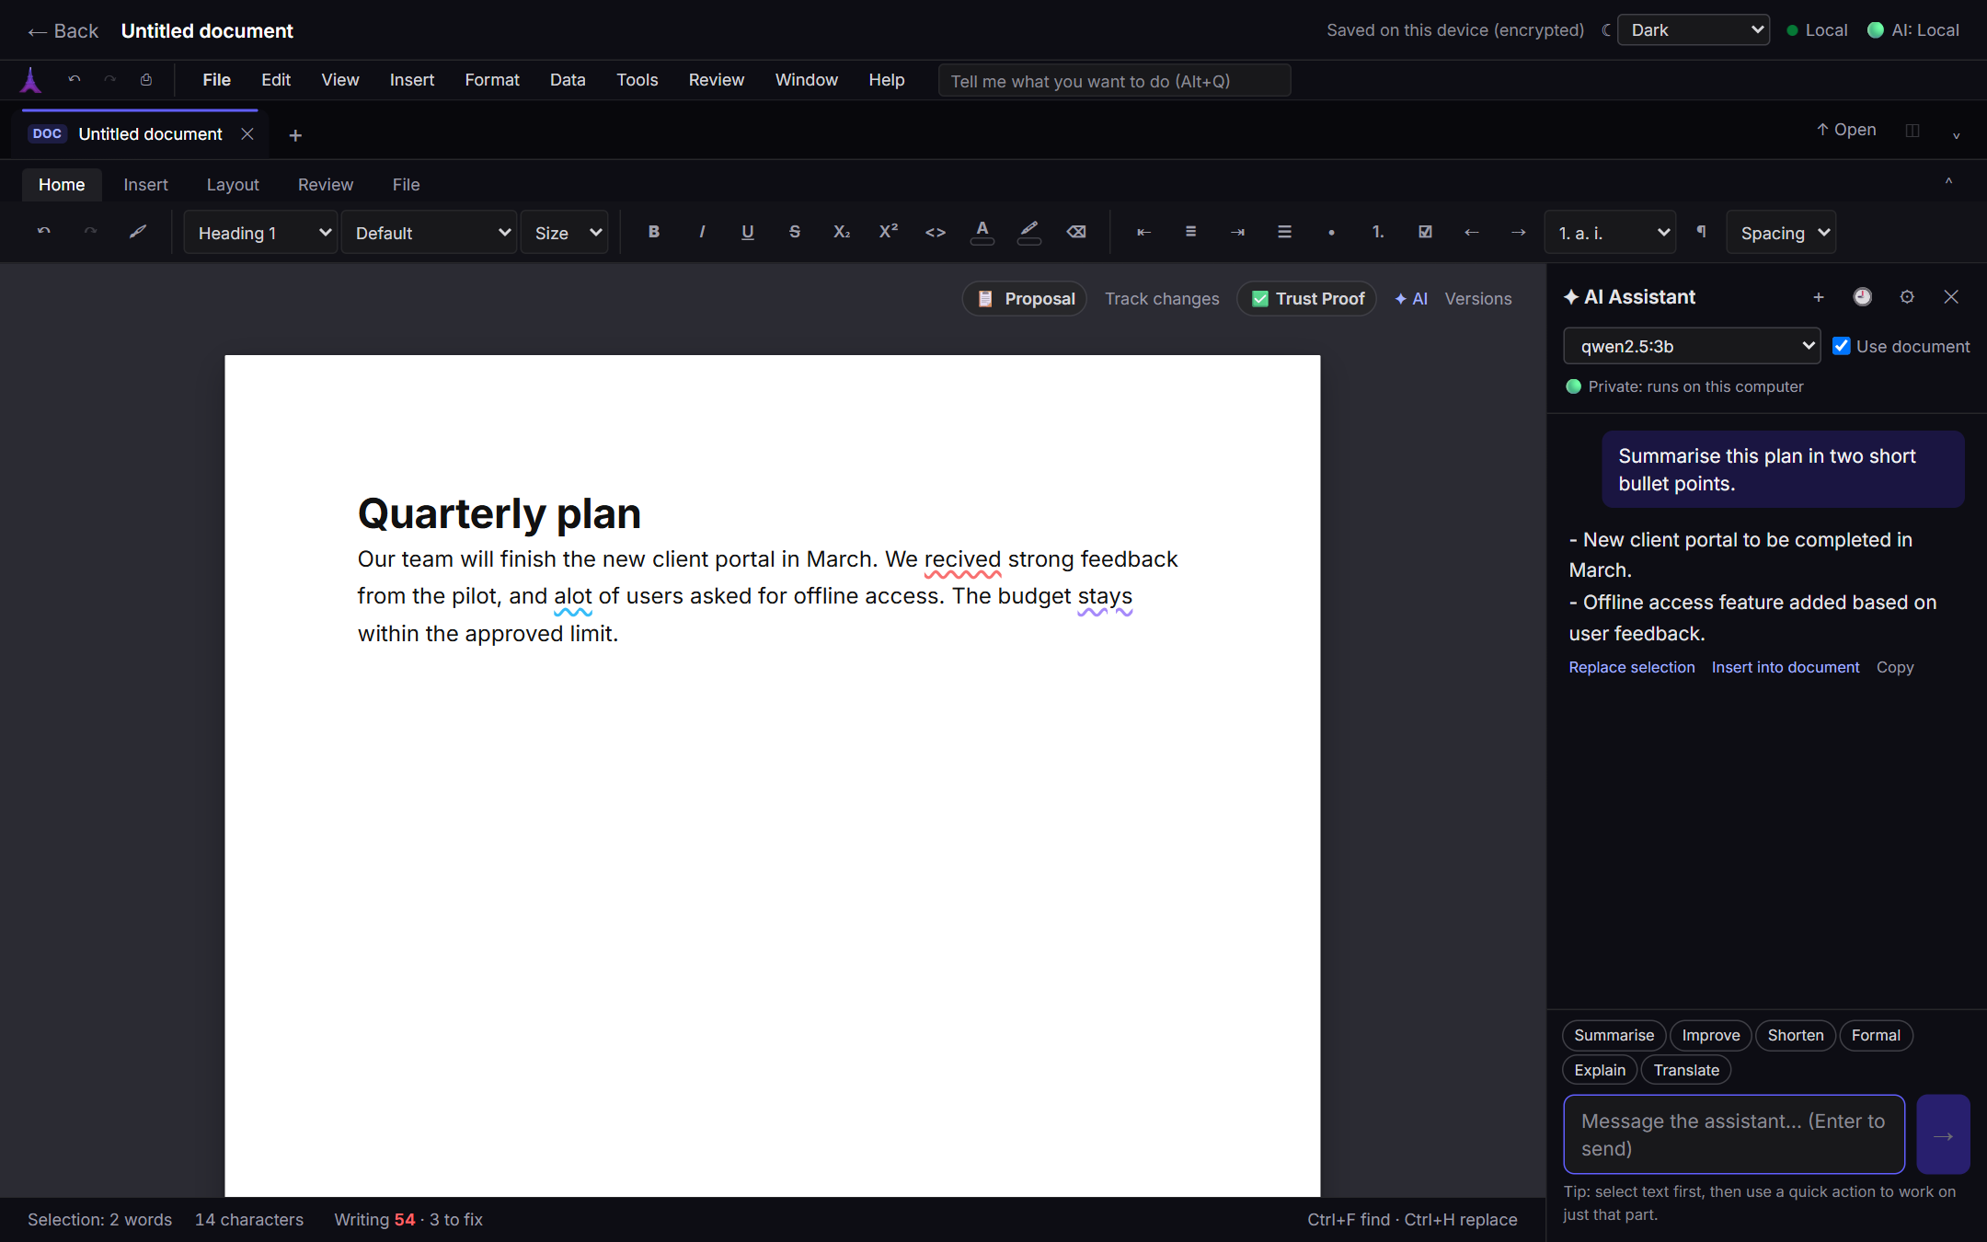Toggle inline code formatting

[x=936, y=232]
